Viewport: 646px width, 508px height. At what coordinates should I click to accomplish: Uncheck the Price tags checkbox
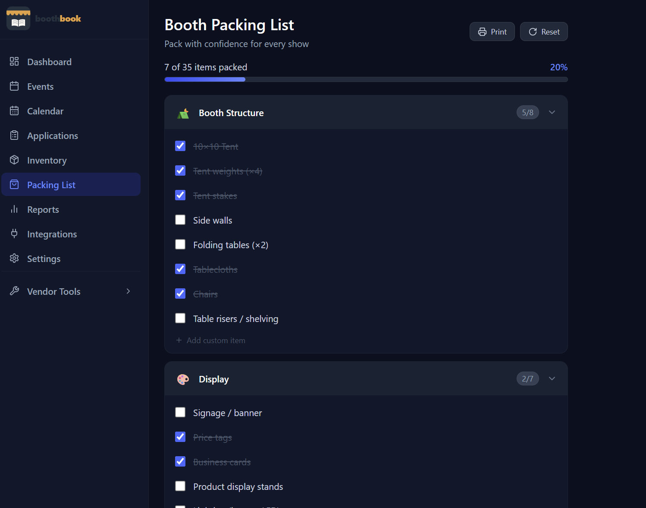180,437
